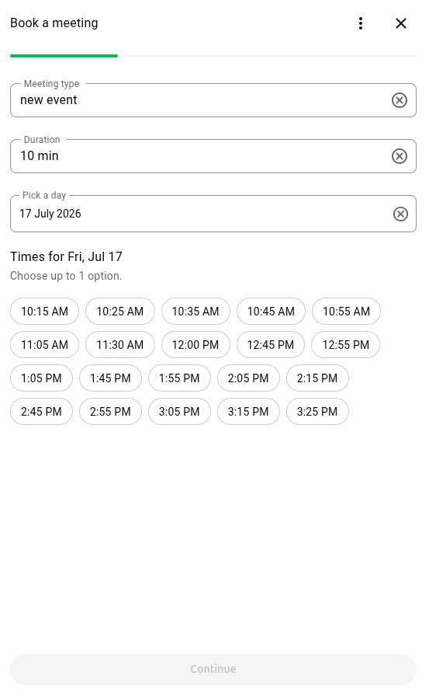Choose the 11:05 AM time slot

pos(44,345)
